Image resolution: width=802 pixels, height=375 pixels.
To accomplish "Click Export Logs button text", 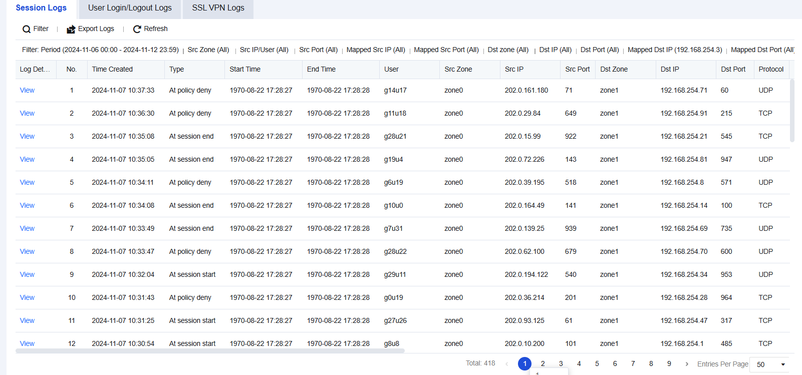I will pos(96,29).
